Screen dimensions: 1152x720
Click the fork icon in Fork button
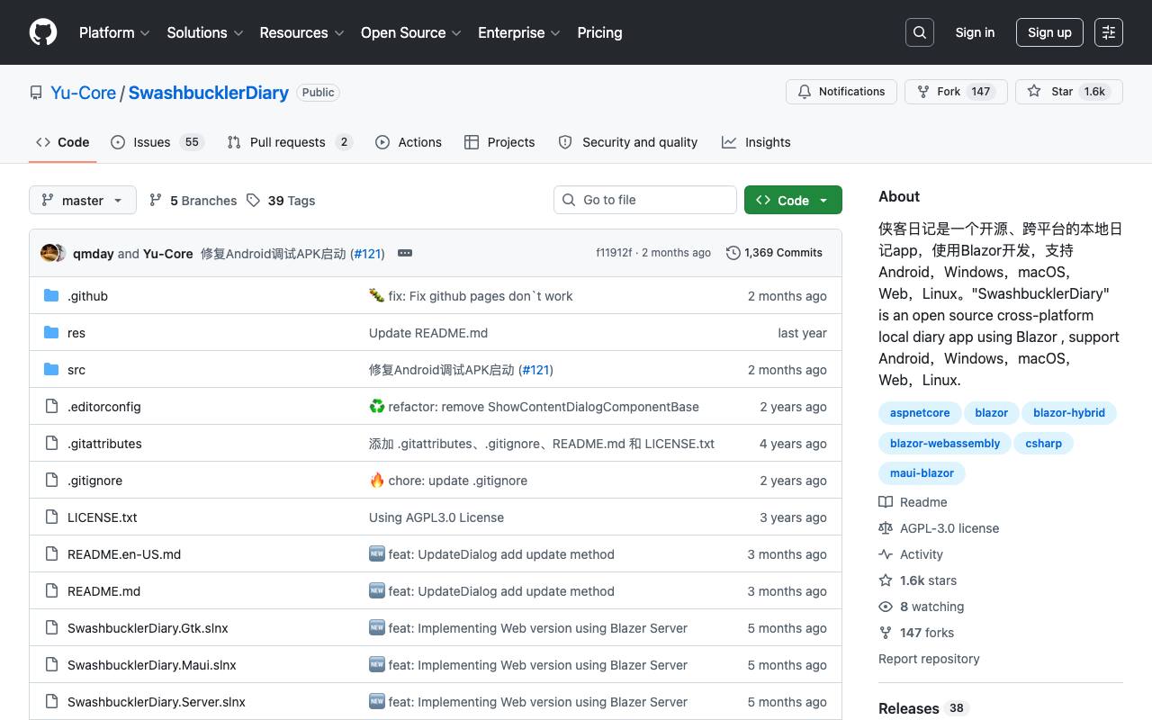(x=923, y=92)
